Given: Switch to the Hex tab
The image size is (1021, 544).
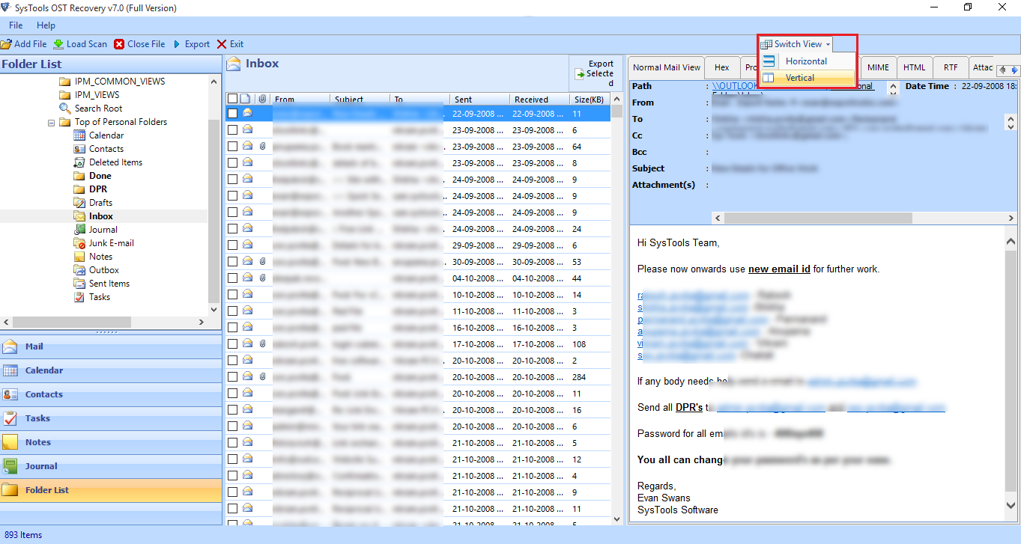Looking at the screenshot, I should point(721,67).
